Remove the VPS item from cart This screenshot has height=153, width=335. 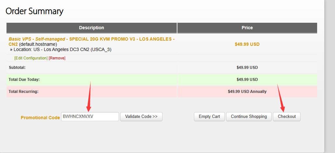point(57,58)
